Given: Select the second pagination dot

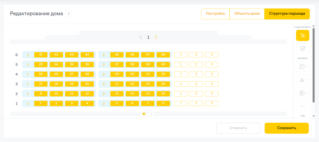Looking at the screenshot, I should (148, 114).
